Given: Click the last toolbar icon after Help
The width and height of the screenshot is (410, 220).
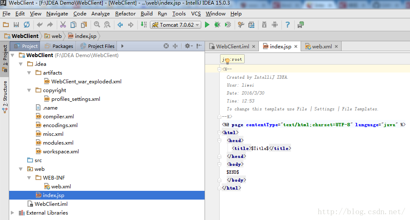Looking at the screenshot, I should tap(301, 25).
